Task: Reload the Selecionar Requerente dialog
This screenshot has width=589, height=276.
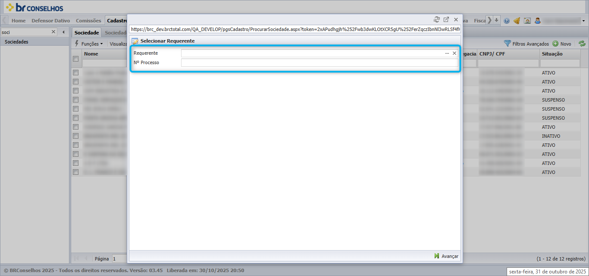Action: 437,19
